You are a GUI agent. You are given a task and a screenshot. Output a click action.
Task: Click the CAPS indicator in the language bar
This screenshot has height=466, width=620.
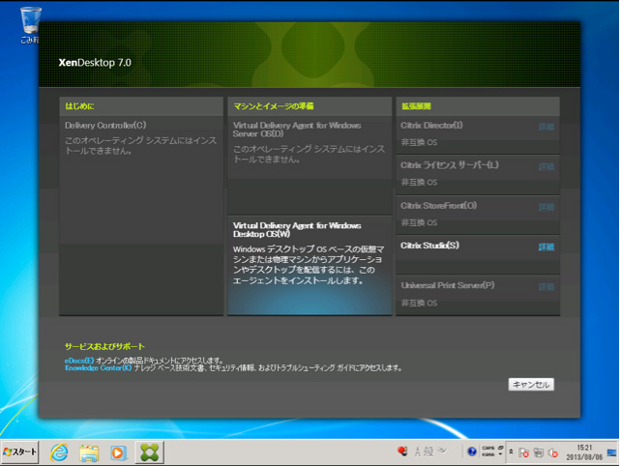pos(487,448)
